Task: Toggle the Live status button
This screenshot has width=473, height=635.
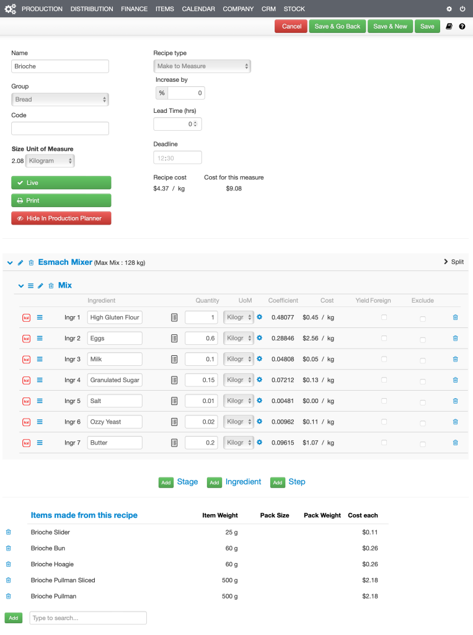Action: click(61, 183)
